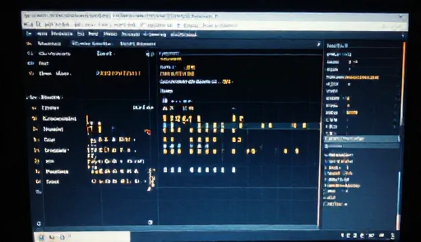This screenshot has height=242, width=421.
Task: Close the window using the top-right X
Action: pos(401,16)
